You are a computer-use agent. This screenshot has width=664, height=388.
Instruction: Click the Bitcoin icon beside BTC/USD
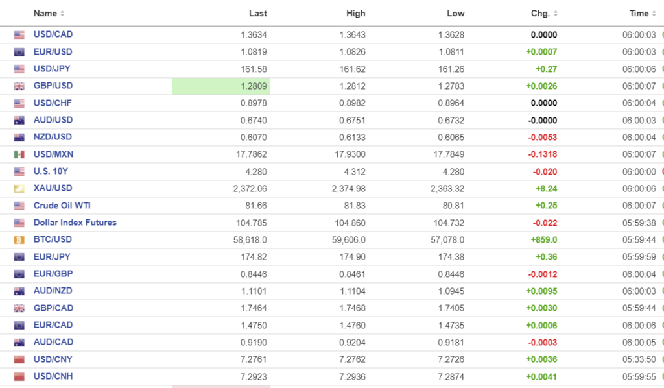[x=19, y=239]
